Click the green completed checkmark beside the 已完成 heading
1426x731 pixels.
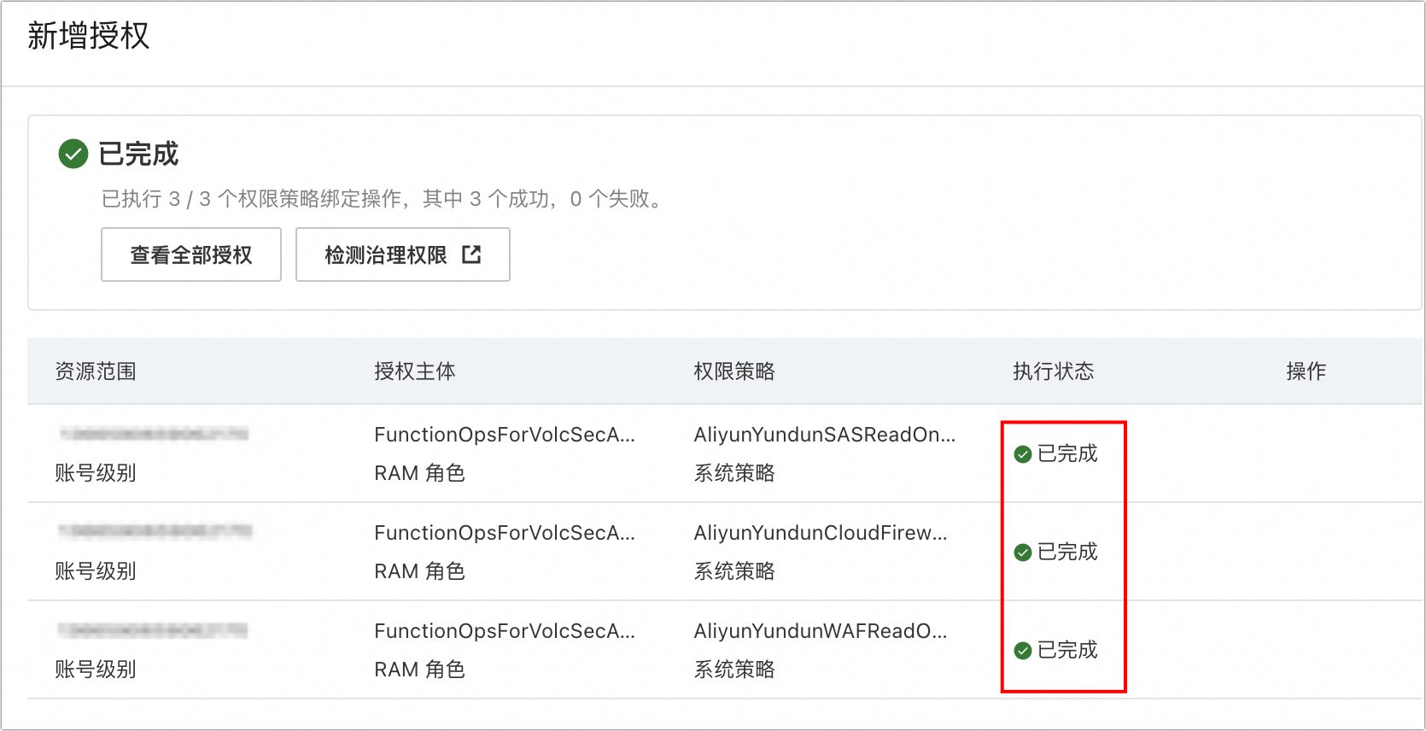pyautogui.click(x=73, y=154)
